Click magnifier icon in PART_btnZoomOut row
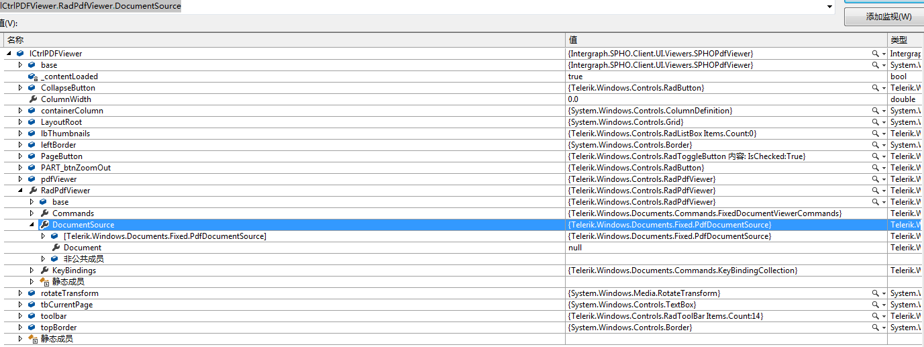Image resolution: width=924 pixels, height=347 pixels. click(x=875, y=168)
